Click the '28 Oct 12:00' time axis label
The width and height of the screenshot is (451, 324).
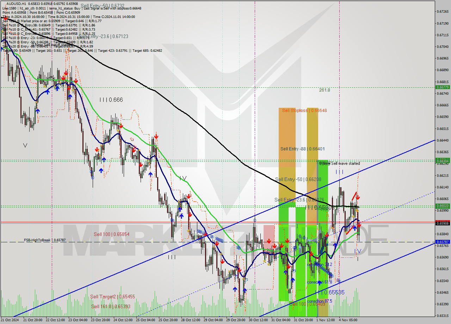(x=191, y=320)
